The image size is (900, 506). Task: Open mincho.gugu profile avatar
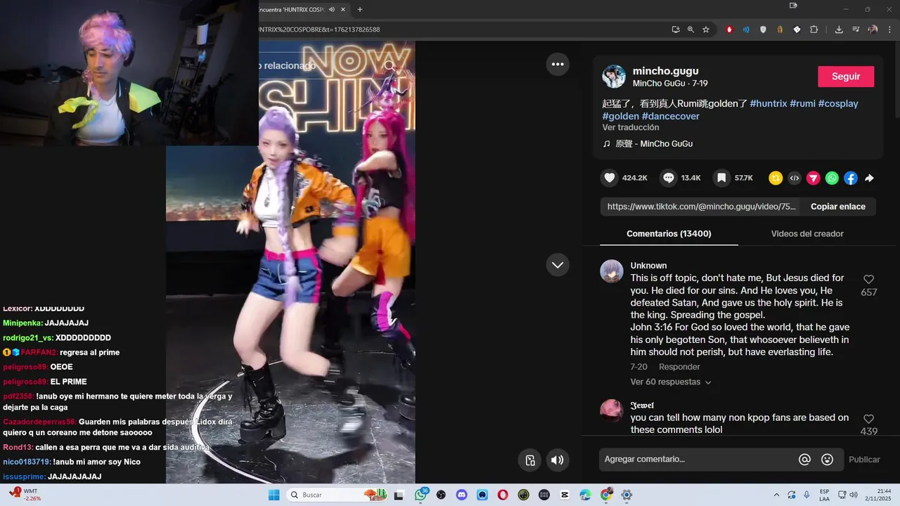pos(614,77)
